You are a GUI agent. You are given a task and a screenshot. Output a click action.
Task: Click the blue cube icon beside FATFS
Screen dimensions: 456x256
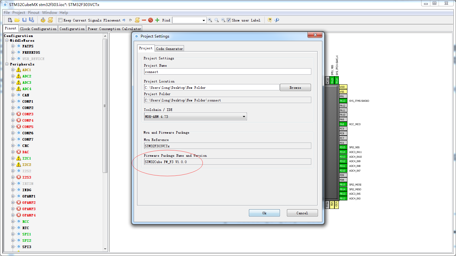(x=19, y=46)
